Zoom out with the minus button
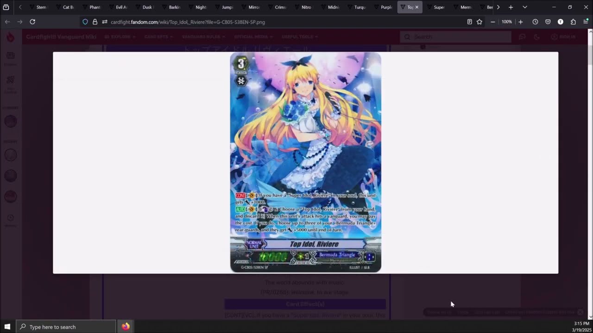This screenshot has height=333, width=593. click(x=493, y=22)
